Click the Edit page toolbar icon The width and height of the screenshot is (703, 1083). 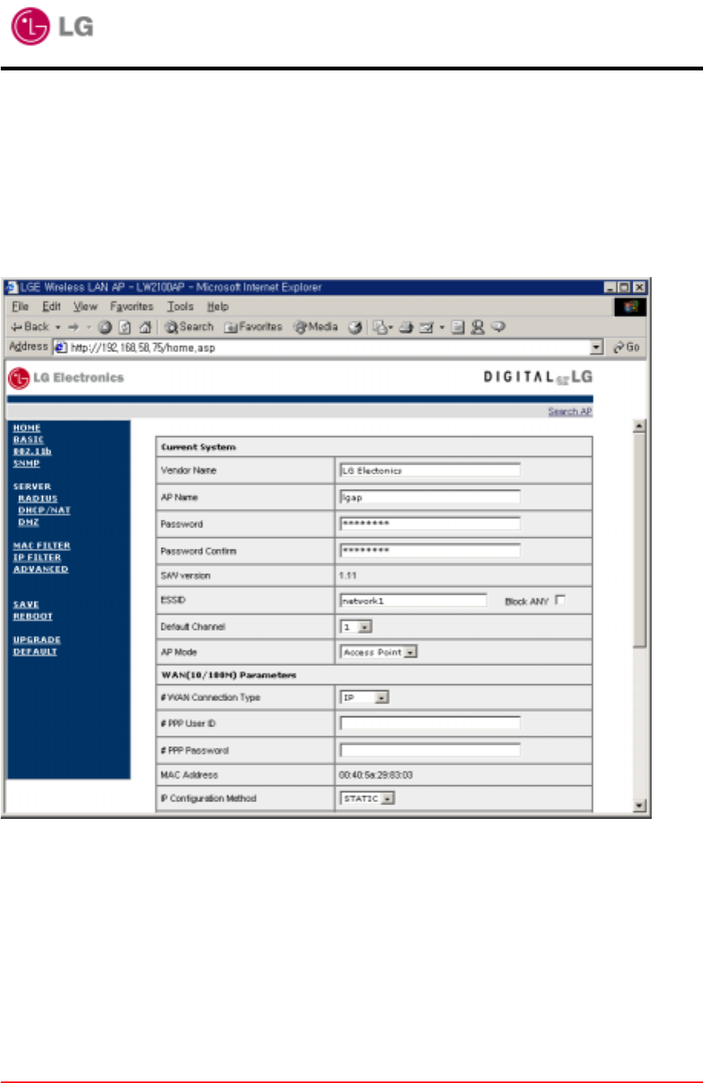[427, 327]
